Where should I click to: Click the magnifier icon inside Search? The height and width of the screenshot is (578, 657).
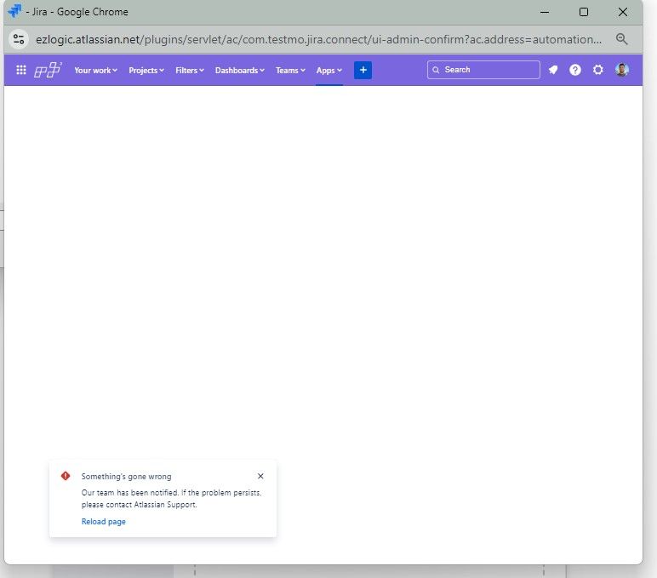point(436,70)
